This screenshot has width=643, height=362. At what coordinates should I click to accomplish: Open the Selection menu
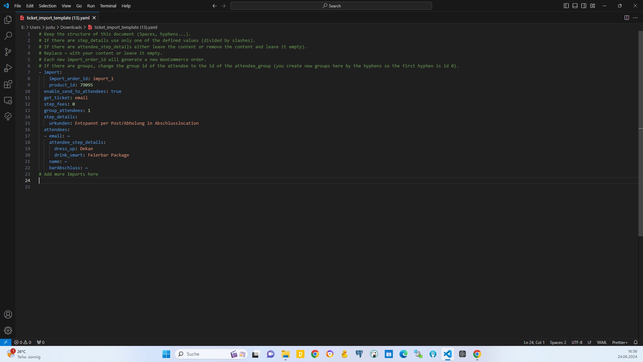(x=47, y=6)
